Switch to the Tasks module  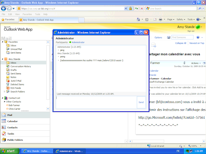pos(25,134)
